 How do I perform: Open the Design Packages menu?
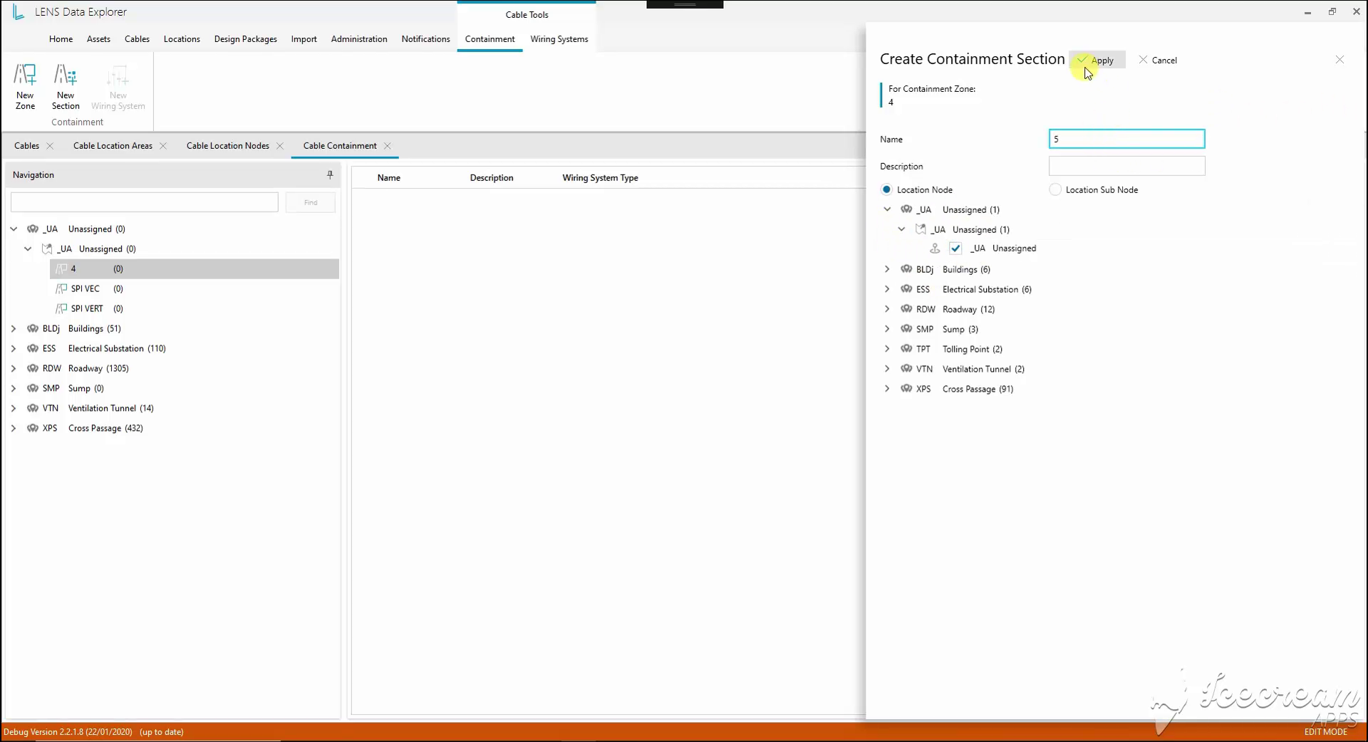[246, 39]
